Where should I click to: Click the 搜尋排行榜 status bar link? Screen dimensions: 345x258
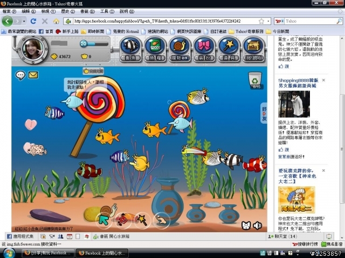[305, 244]
